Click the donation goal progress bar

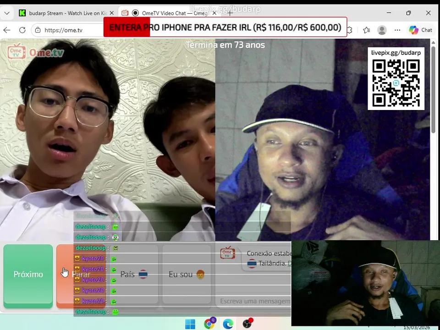pos(225,27)
